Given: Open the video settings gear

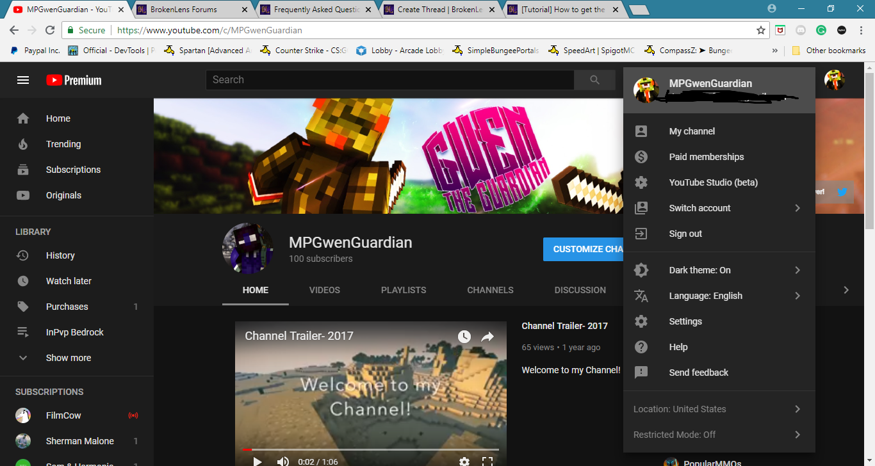Looking at the screenshot, I should [464, 461].
